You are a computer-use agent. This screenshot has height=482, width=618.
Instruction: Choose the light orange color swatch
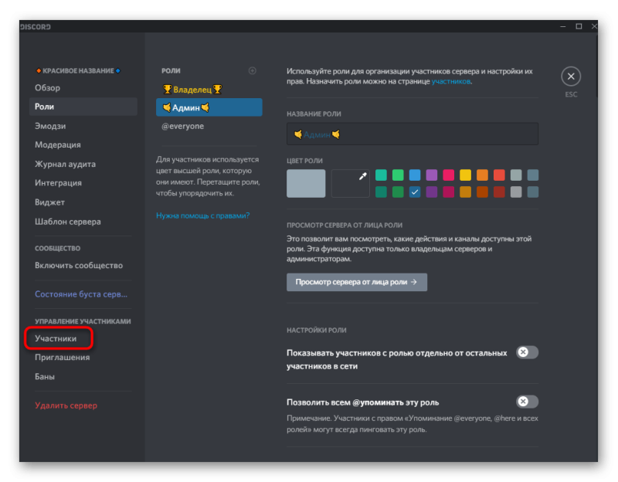[482, 175]
